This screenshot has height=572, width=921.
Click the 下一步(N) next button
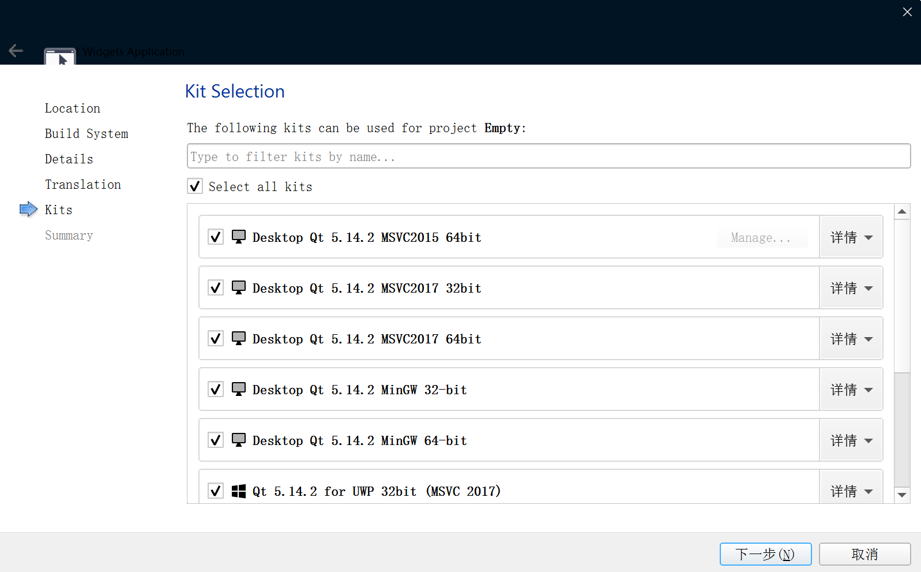pos(765,554)
